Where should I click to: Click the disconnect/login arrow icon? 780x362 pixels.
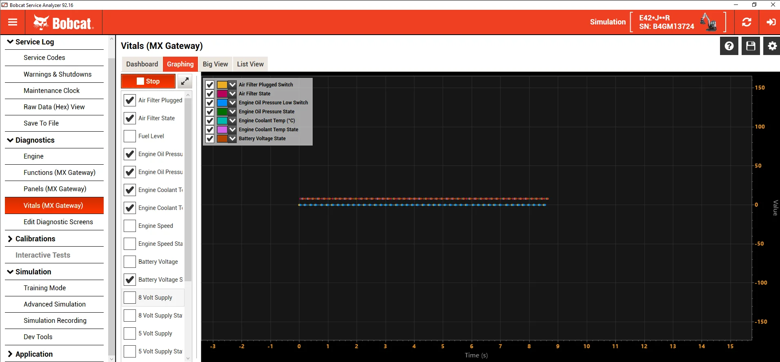pos(771,22)
